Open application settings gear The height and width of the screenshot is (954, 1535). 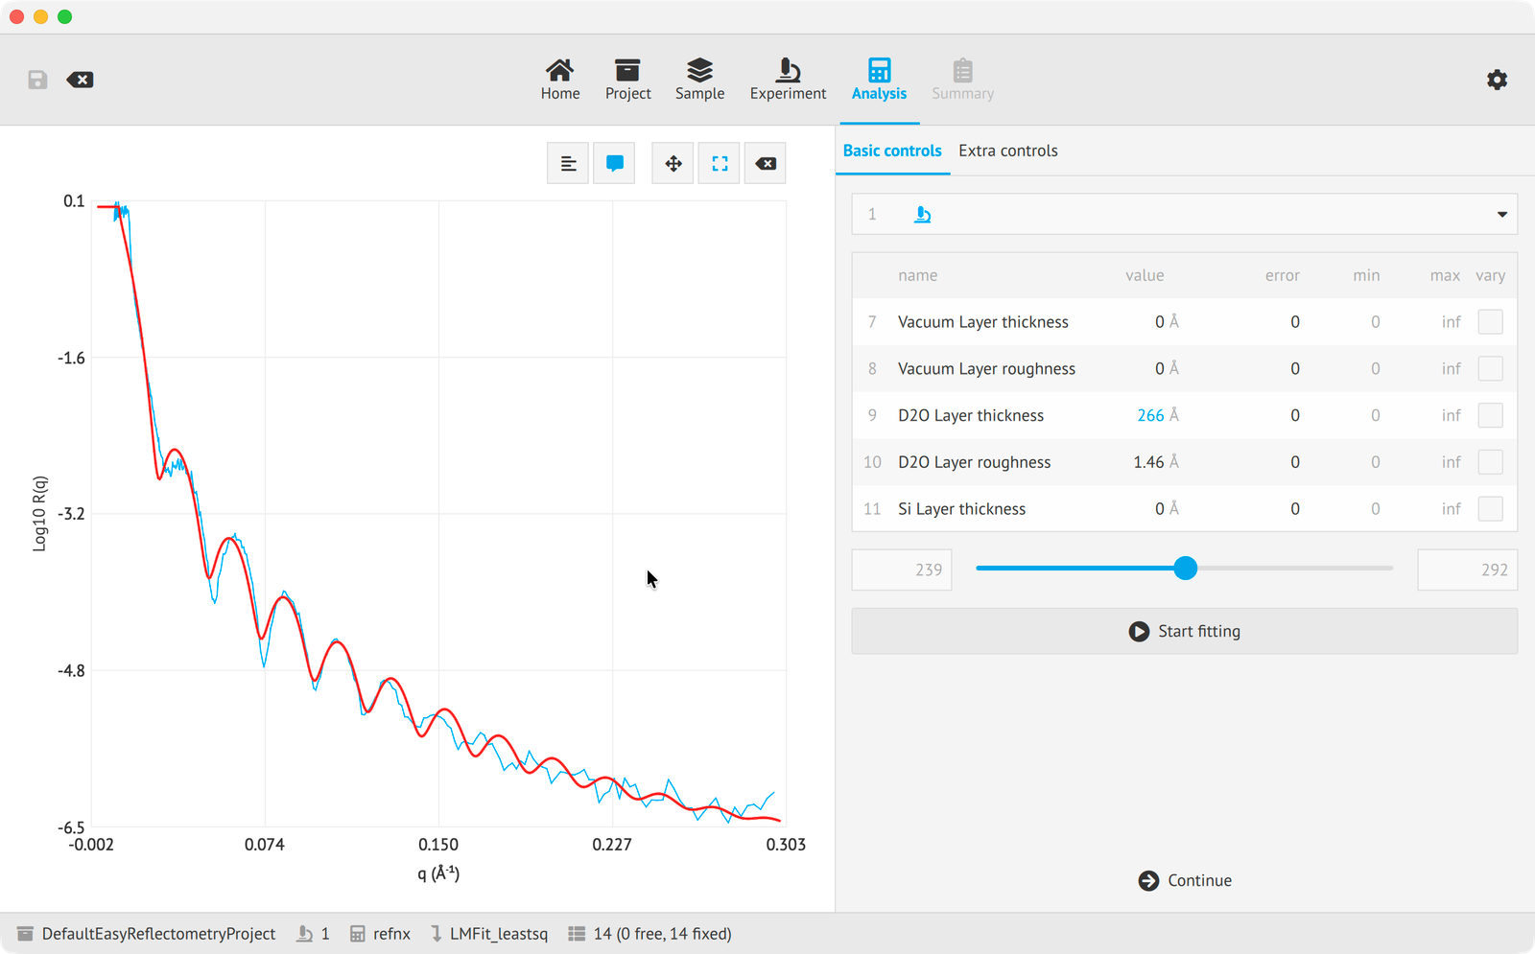coord(1497,80)
